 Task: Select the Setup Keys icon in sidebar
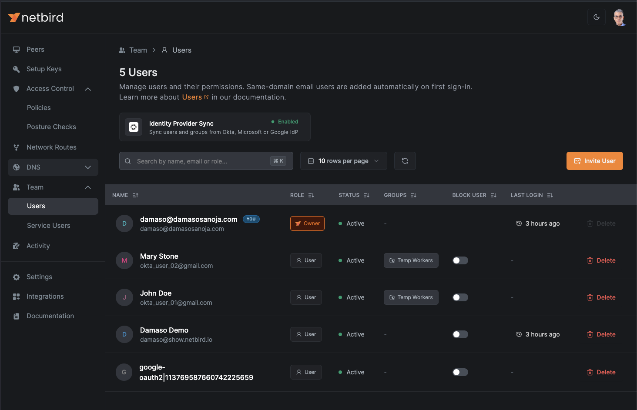[16, 69]
